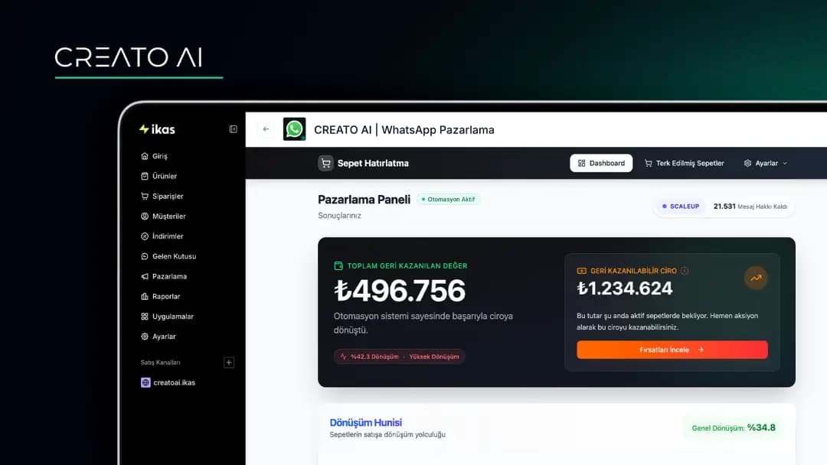Collapse the ikas sidebar panel icon

pyautogui.click(x=234, y=129)
